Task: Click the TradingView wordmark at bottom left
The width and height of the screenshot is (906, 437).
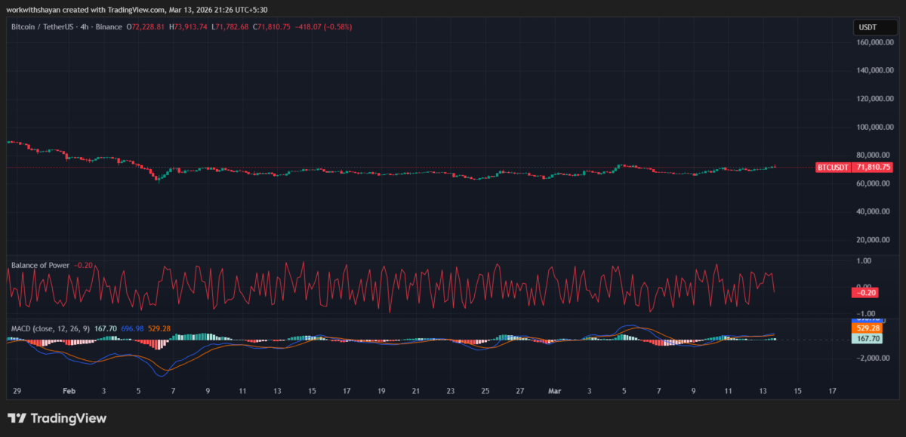Action: pyautogui.click(x=68, y=417)
